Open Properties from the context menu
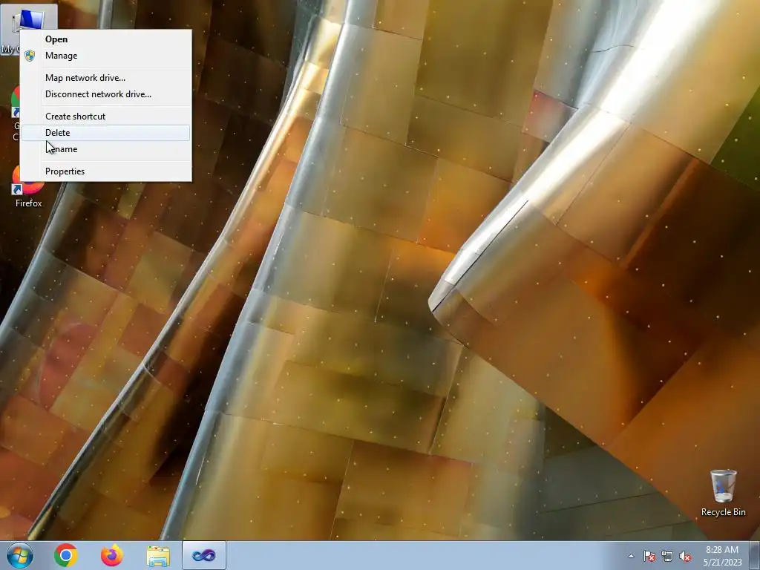The width and height of the screenshot is (760, 570). point(105,171)
